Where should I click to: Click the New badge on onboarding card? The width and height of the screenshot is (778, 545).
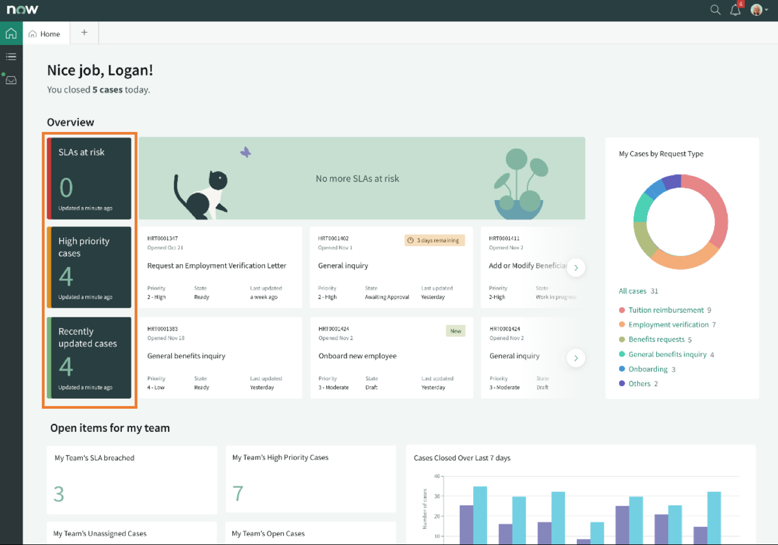coord(456,331)
